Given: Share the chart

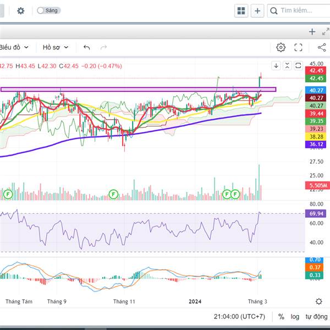Looking at the screenshot, I should [322, 47].
